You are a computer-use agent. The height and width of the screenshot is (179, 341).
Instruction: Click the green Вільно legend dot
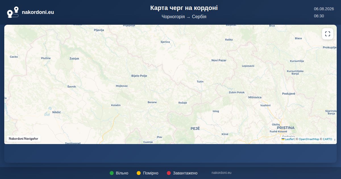[x=112, y=173]
